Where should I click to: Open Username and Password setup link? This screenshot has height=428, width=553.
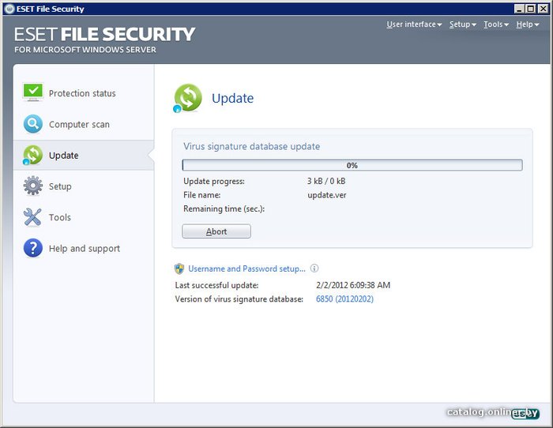click(x=246, y=268)
